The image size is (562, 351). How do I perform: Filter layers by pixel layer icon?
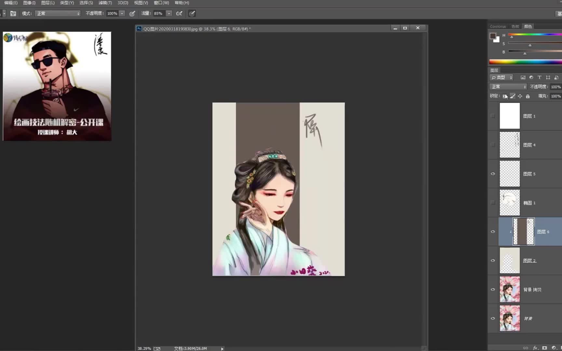(x=523, y=77)
